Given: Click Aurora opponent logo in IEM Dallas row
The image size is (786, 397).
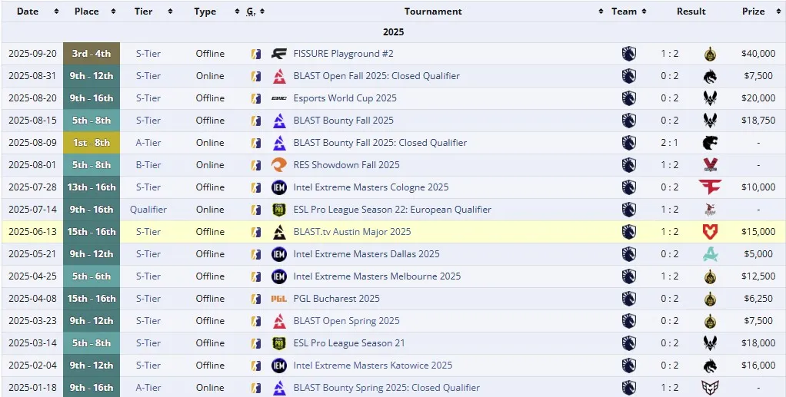Looking at the screenshot, I should [x=710, y=254].
